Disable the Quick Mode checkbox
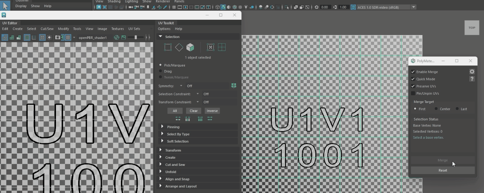Image resolution: width=484 pixels, height=193 pixels. click(x=413, y=79)
